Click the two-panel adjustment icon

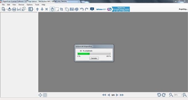[72, 9]
